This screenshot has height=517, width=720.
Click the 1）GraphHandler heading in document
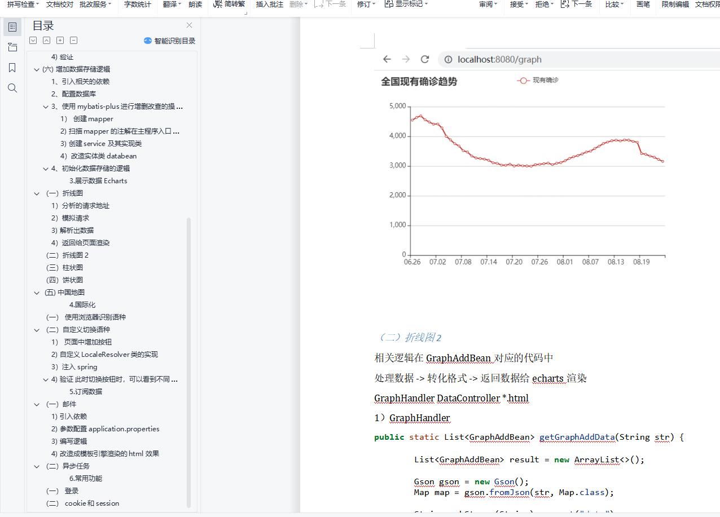click(x=412, y=418)
